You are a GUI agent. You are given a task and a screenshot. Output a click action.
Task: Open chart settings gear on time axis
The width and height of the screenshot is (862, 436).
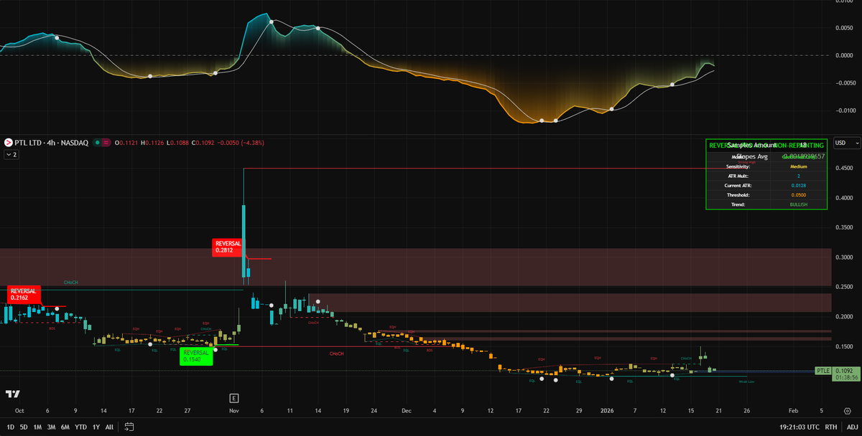pos(847,412)
